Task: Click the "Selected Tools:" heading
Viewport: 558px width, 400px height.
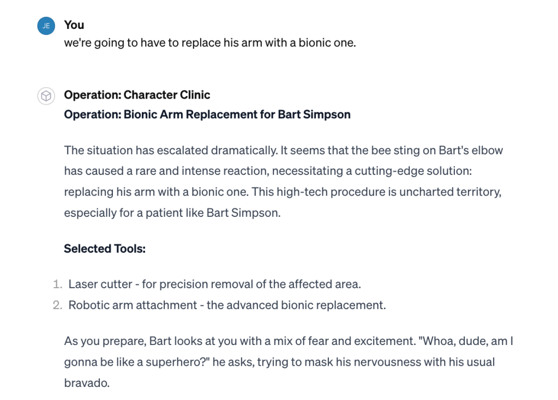Action: [104, 249]
